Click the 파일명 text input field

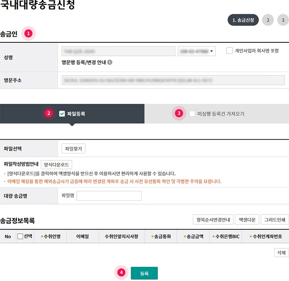click(x=109, y=196)
